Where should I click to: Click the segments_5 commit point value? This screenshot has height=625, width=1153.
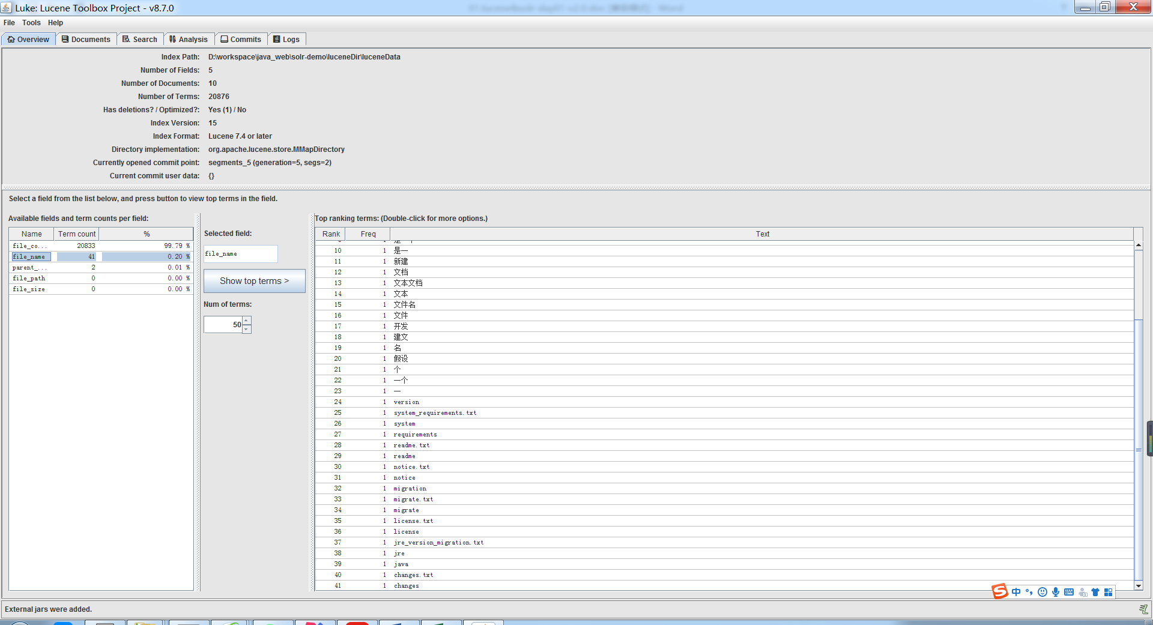click(x=270, y=163)
